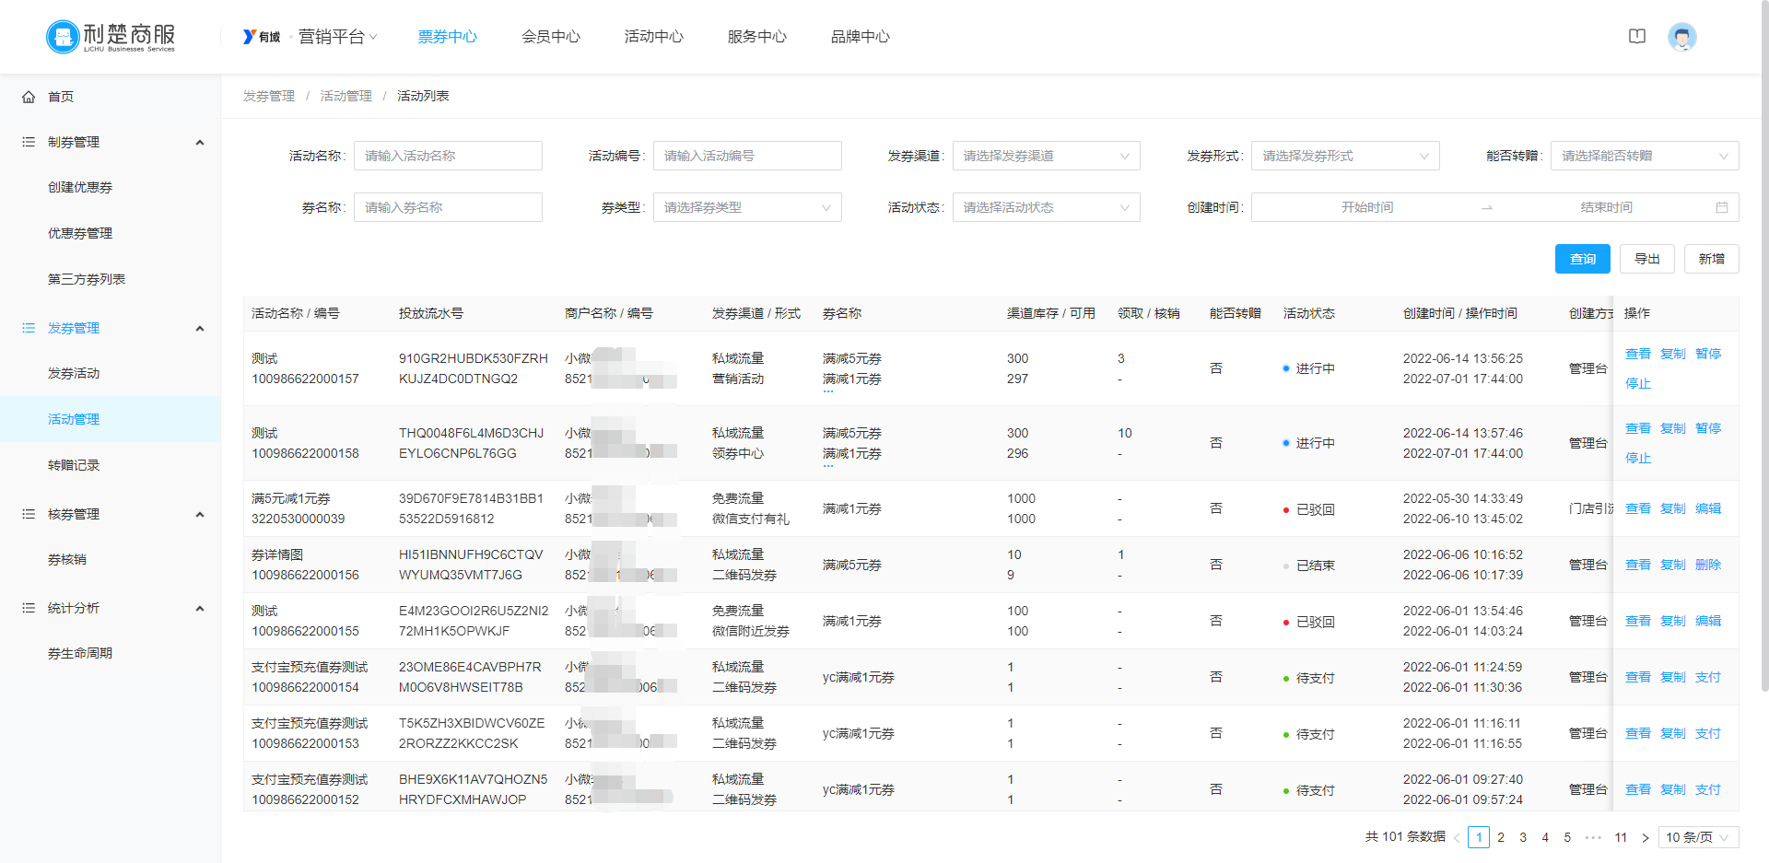
Task: Go to page 2 in pagination
Action: tap(1501, 837)
